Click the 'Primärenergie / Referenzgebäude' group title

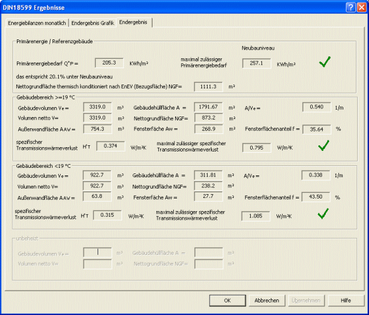[54, 41]
